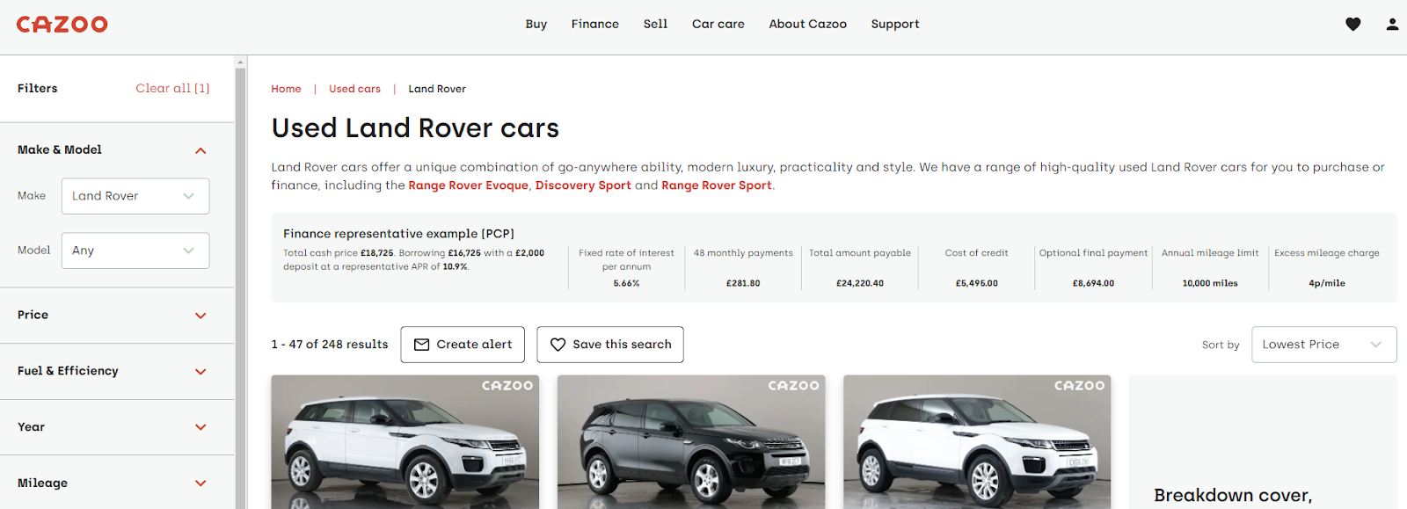
Task: Open the Sort by Lowest Price dropdown
Action: pyautogui.click(x=1323, y=345)
